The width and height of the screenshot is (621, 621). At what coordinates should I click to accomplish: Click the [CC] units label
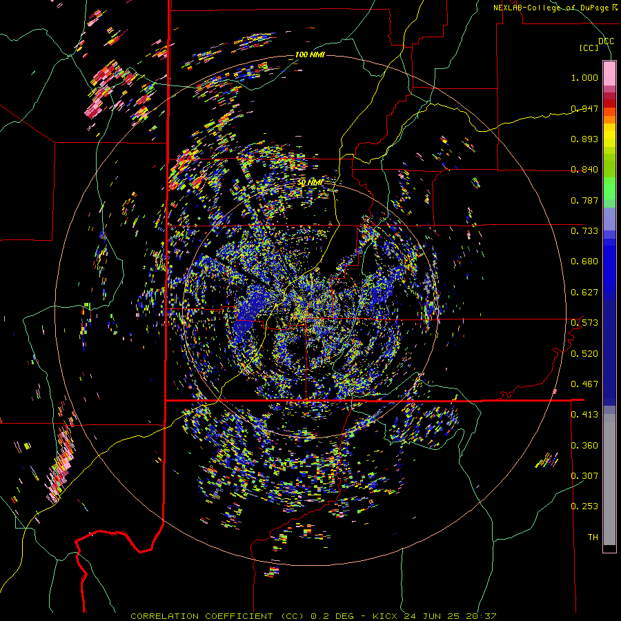589,48
